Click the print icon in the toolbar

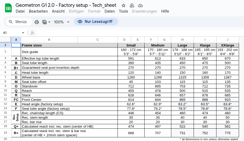(x=37, y=22)
